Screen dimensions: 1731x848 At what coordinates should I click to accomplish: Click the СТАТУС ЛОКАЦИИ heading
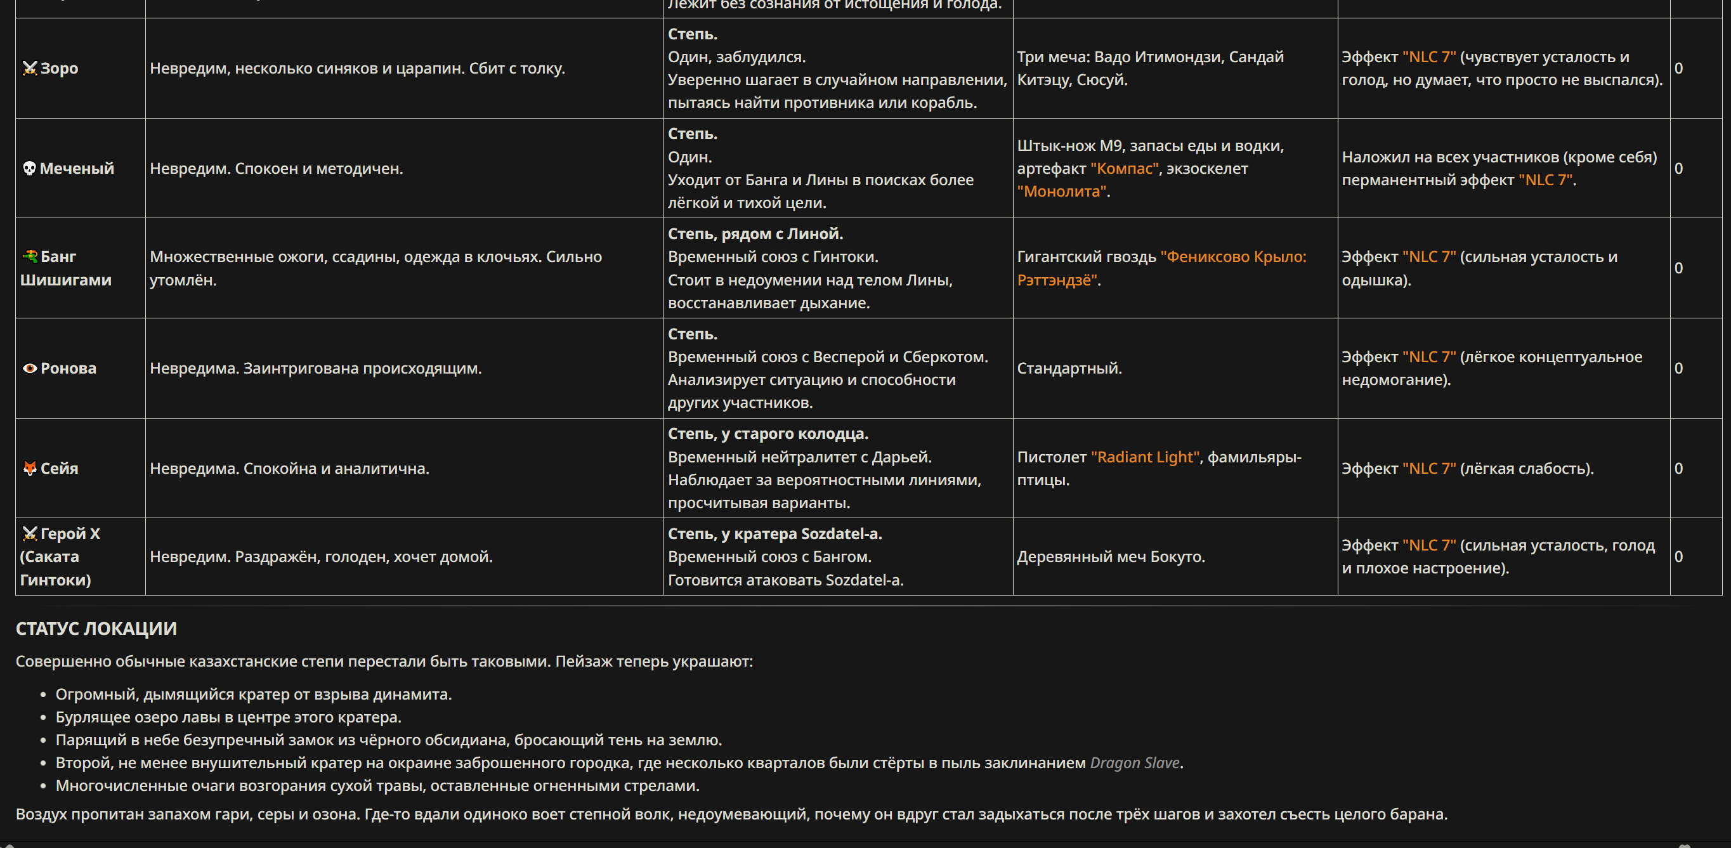point(96,629)
